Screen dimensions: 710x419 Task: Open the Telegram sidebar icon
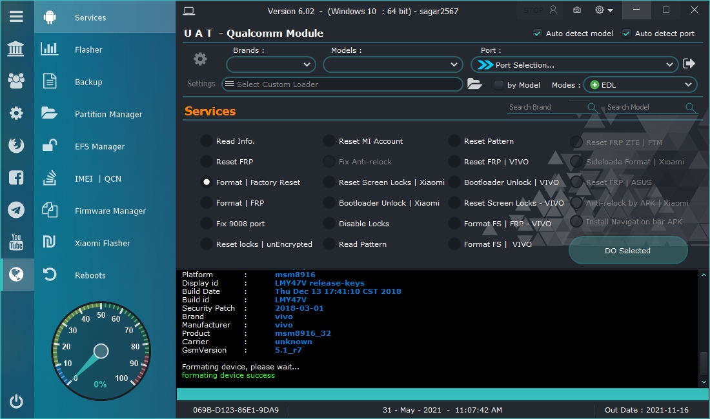pyautogui.click(x=16, y=209)
